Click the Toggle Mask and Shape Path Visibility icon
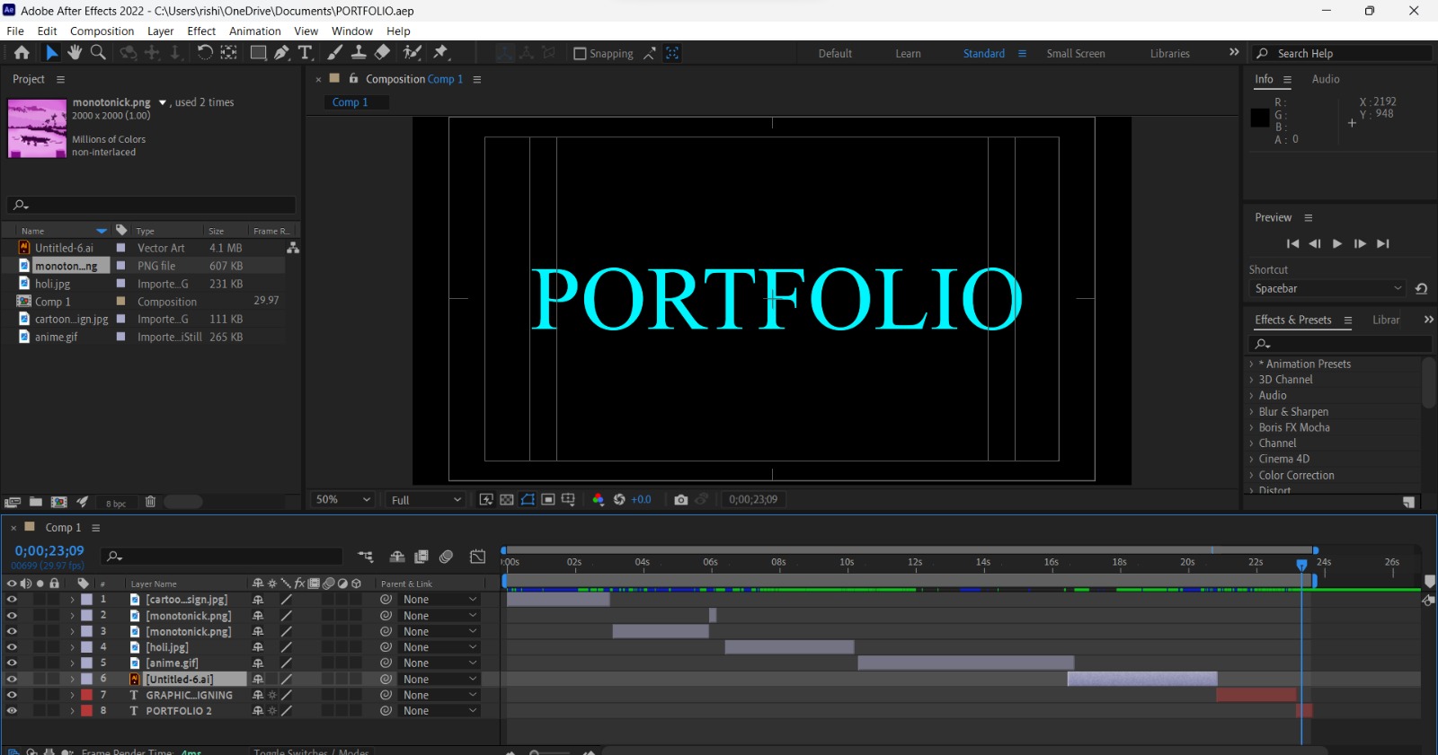Screen dimensions: 1438x755 click(528, 500)
